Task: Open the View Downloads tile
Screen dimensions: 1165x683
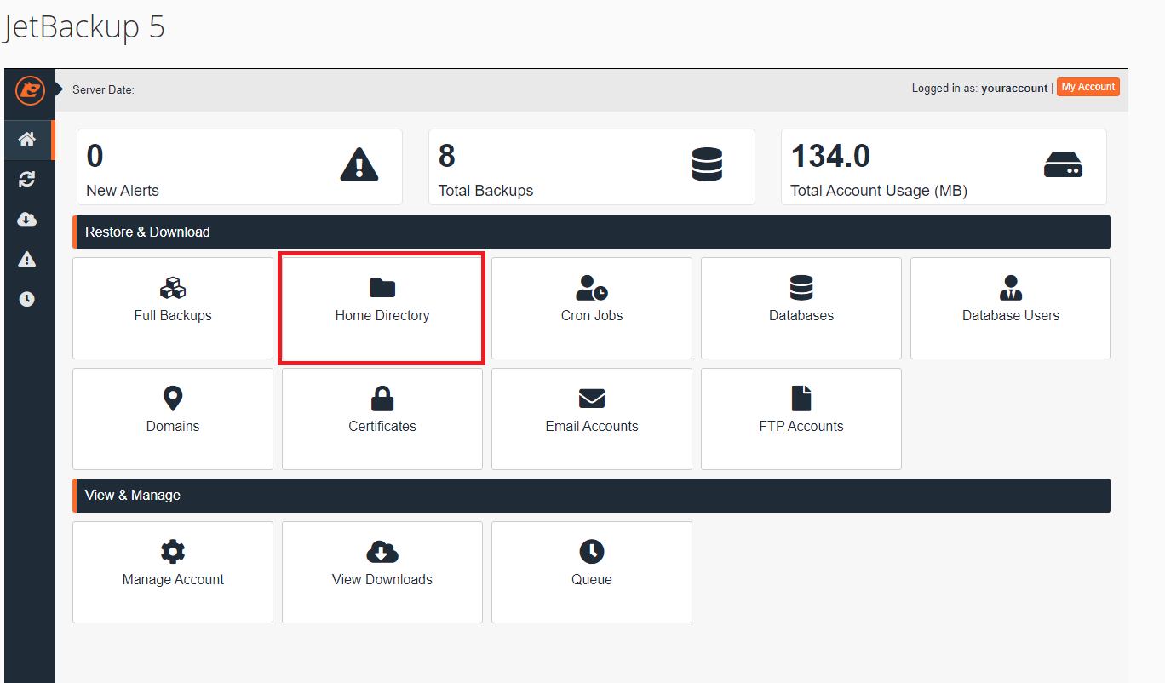Action: (382, 572)
